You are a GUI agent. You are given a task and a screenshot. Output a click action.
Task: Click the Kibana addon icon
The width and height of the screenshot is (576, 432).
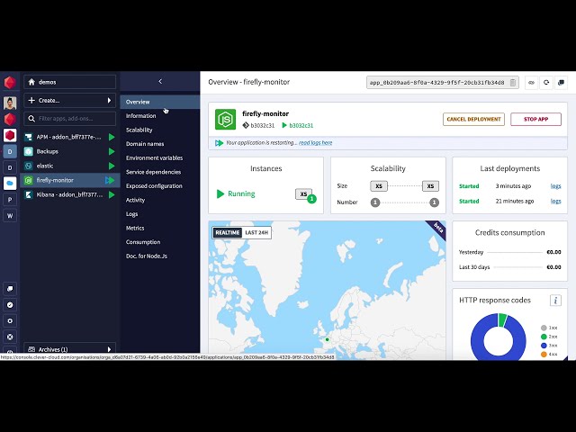[x=28, y=194]
